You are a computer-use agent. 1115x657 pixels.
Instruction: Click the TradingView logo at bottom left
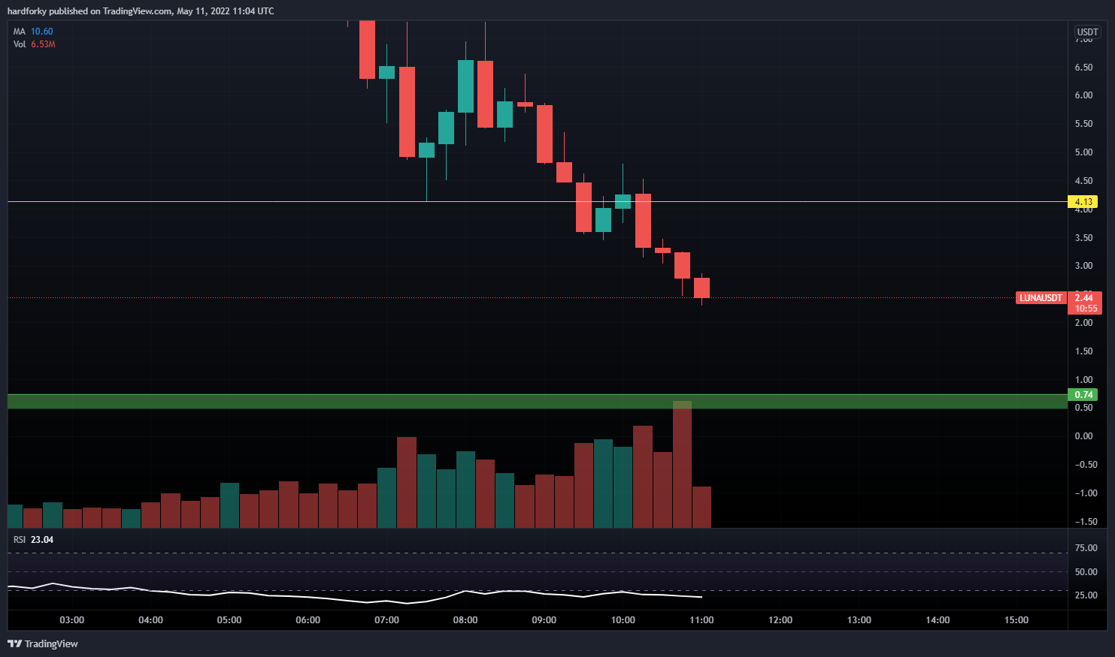click(43, 643)
